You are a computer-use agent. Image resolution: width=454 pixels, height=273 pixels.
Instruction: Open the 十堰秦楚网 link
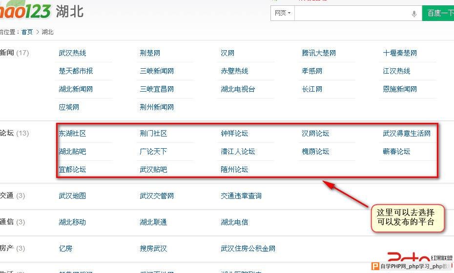pos(400,53)
